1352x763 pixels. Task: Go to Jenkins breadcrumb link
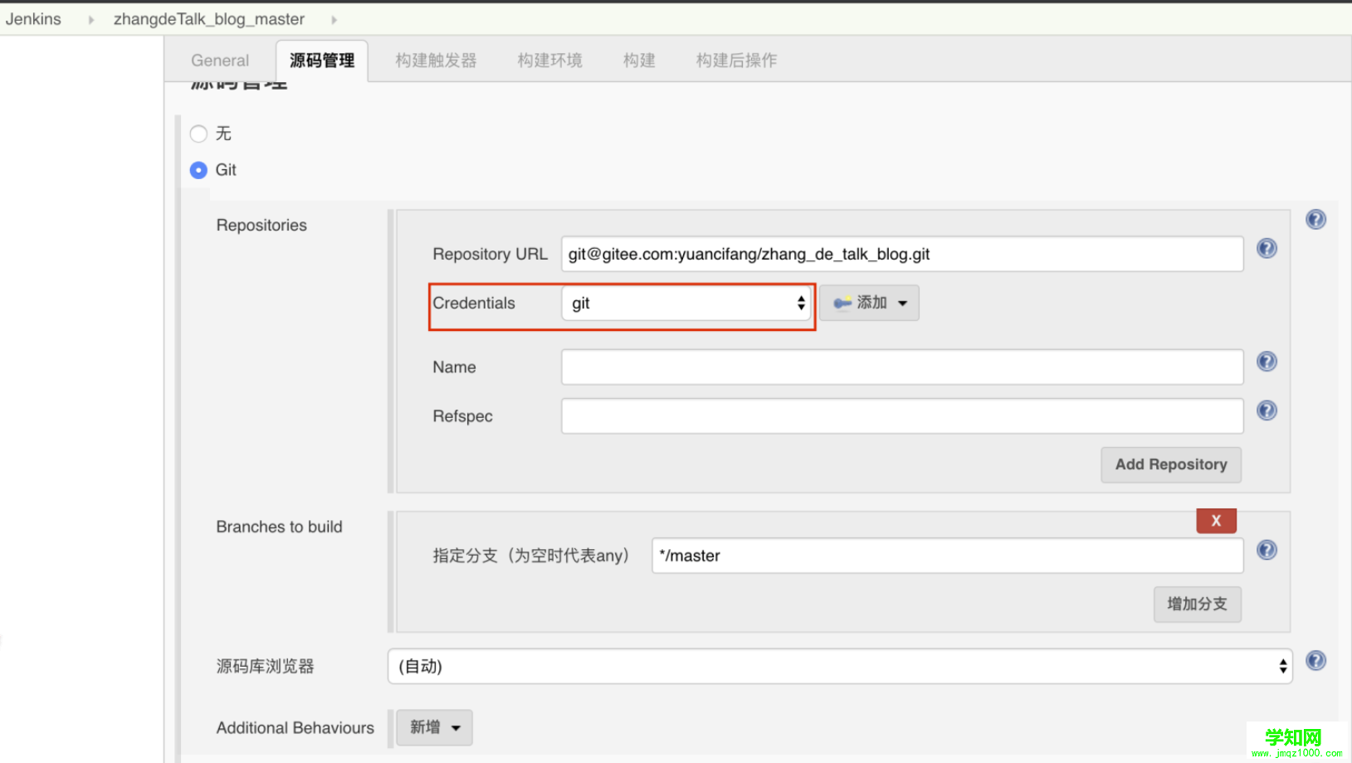[33, 19]
